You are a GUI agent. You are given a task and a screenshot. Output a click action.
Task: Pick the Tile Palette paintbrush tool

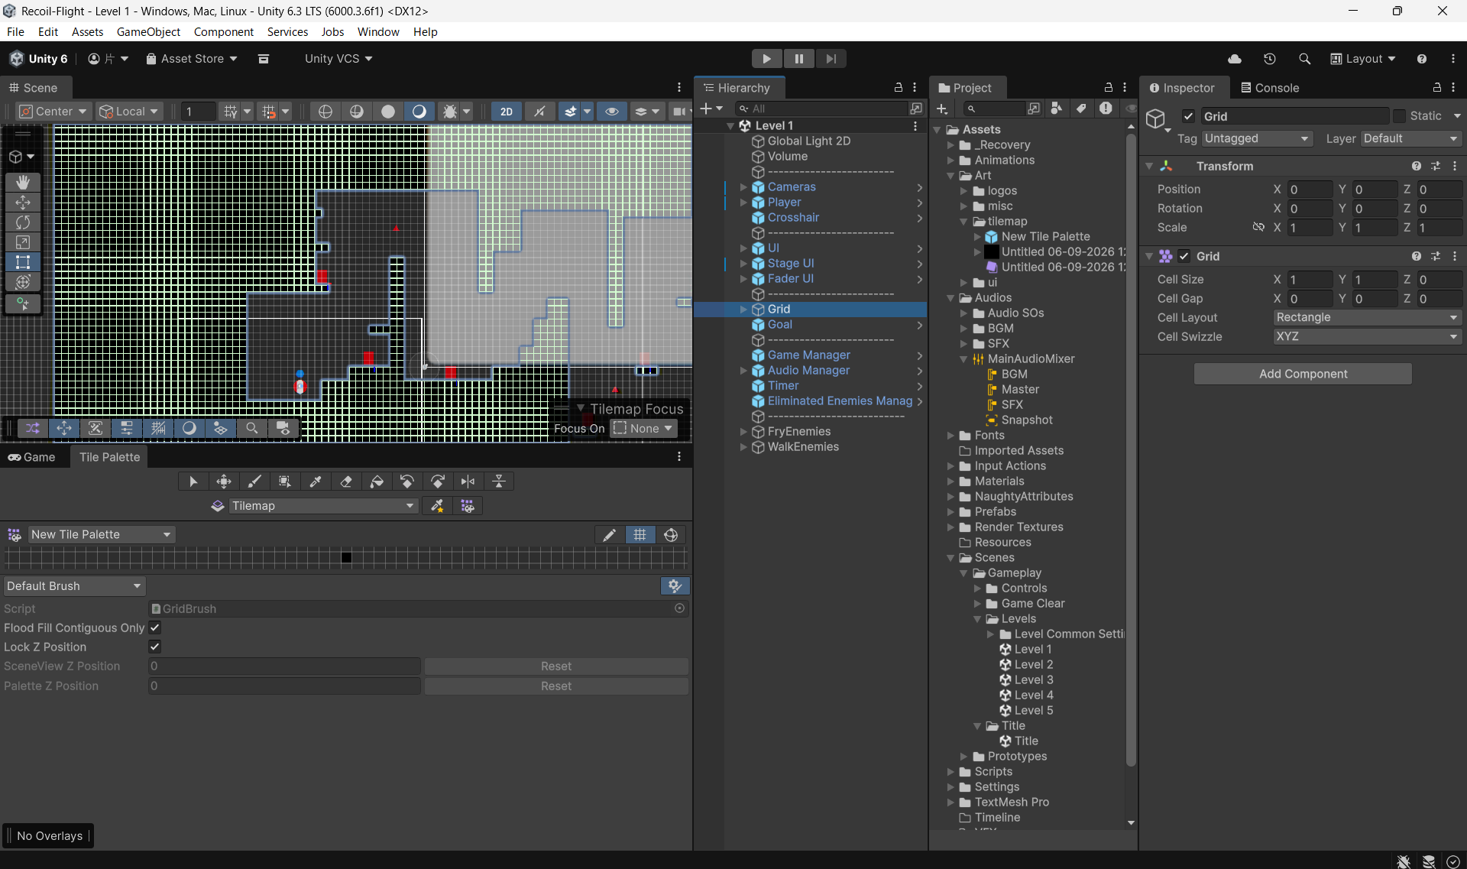pos(254,482)
